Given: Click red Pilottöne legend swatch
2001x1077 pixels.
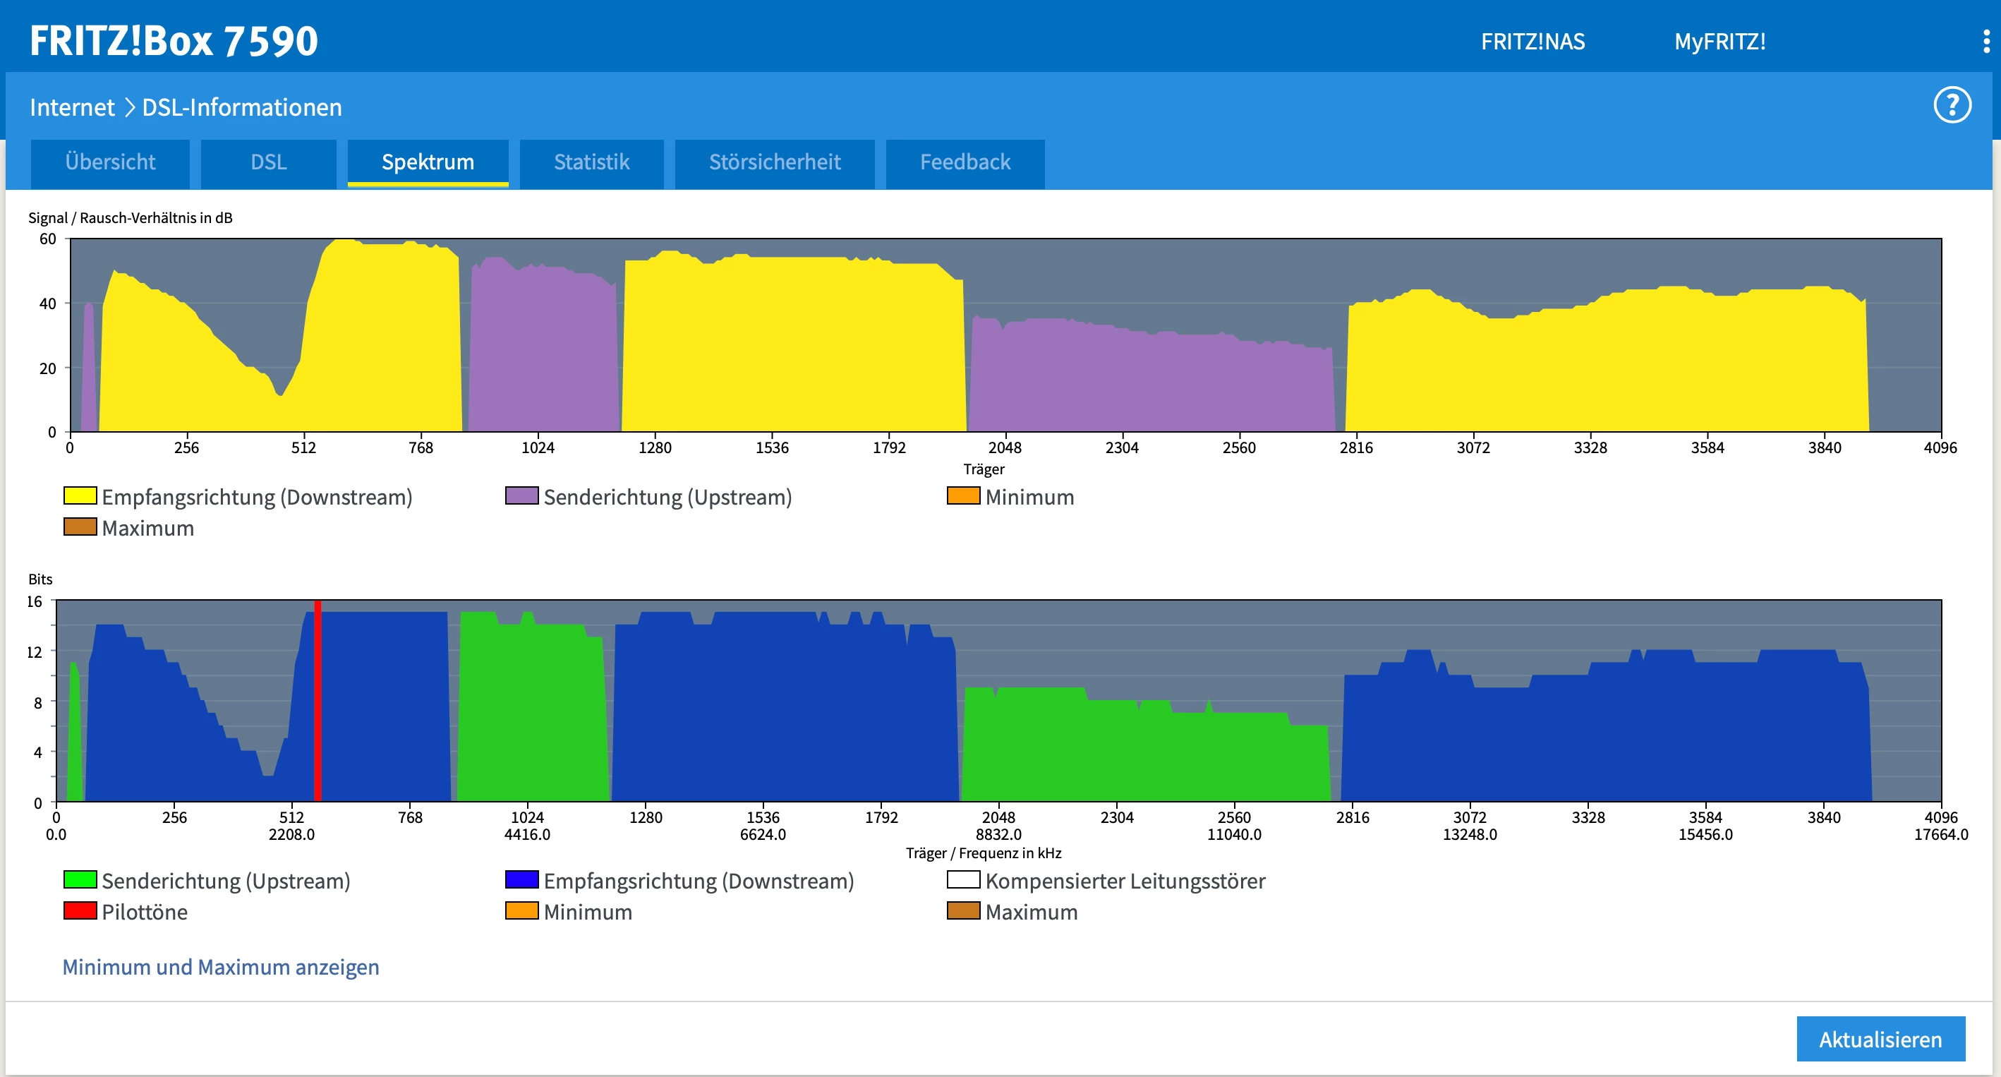Looking at the screenshot, I should pyautogui.click(x=80, y=910).
